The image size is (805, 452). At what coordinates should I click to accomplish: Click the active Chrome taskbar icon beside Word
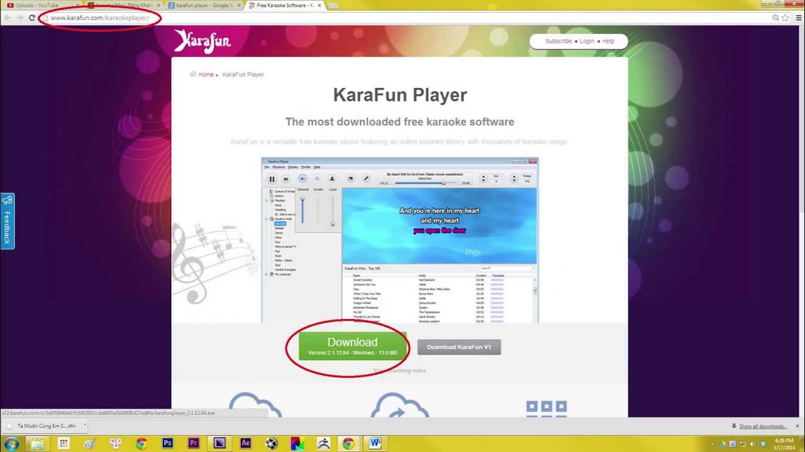[348, 443]
